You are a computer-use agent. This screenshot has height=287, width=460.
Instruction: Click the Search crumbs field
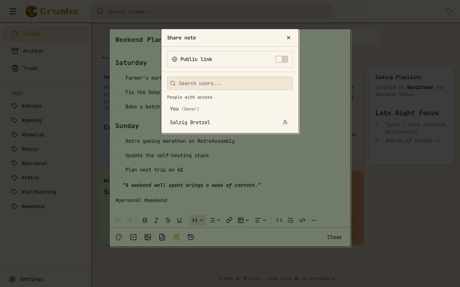(x=211, y=11)
